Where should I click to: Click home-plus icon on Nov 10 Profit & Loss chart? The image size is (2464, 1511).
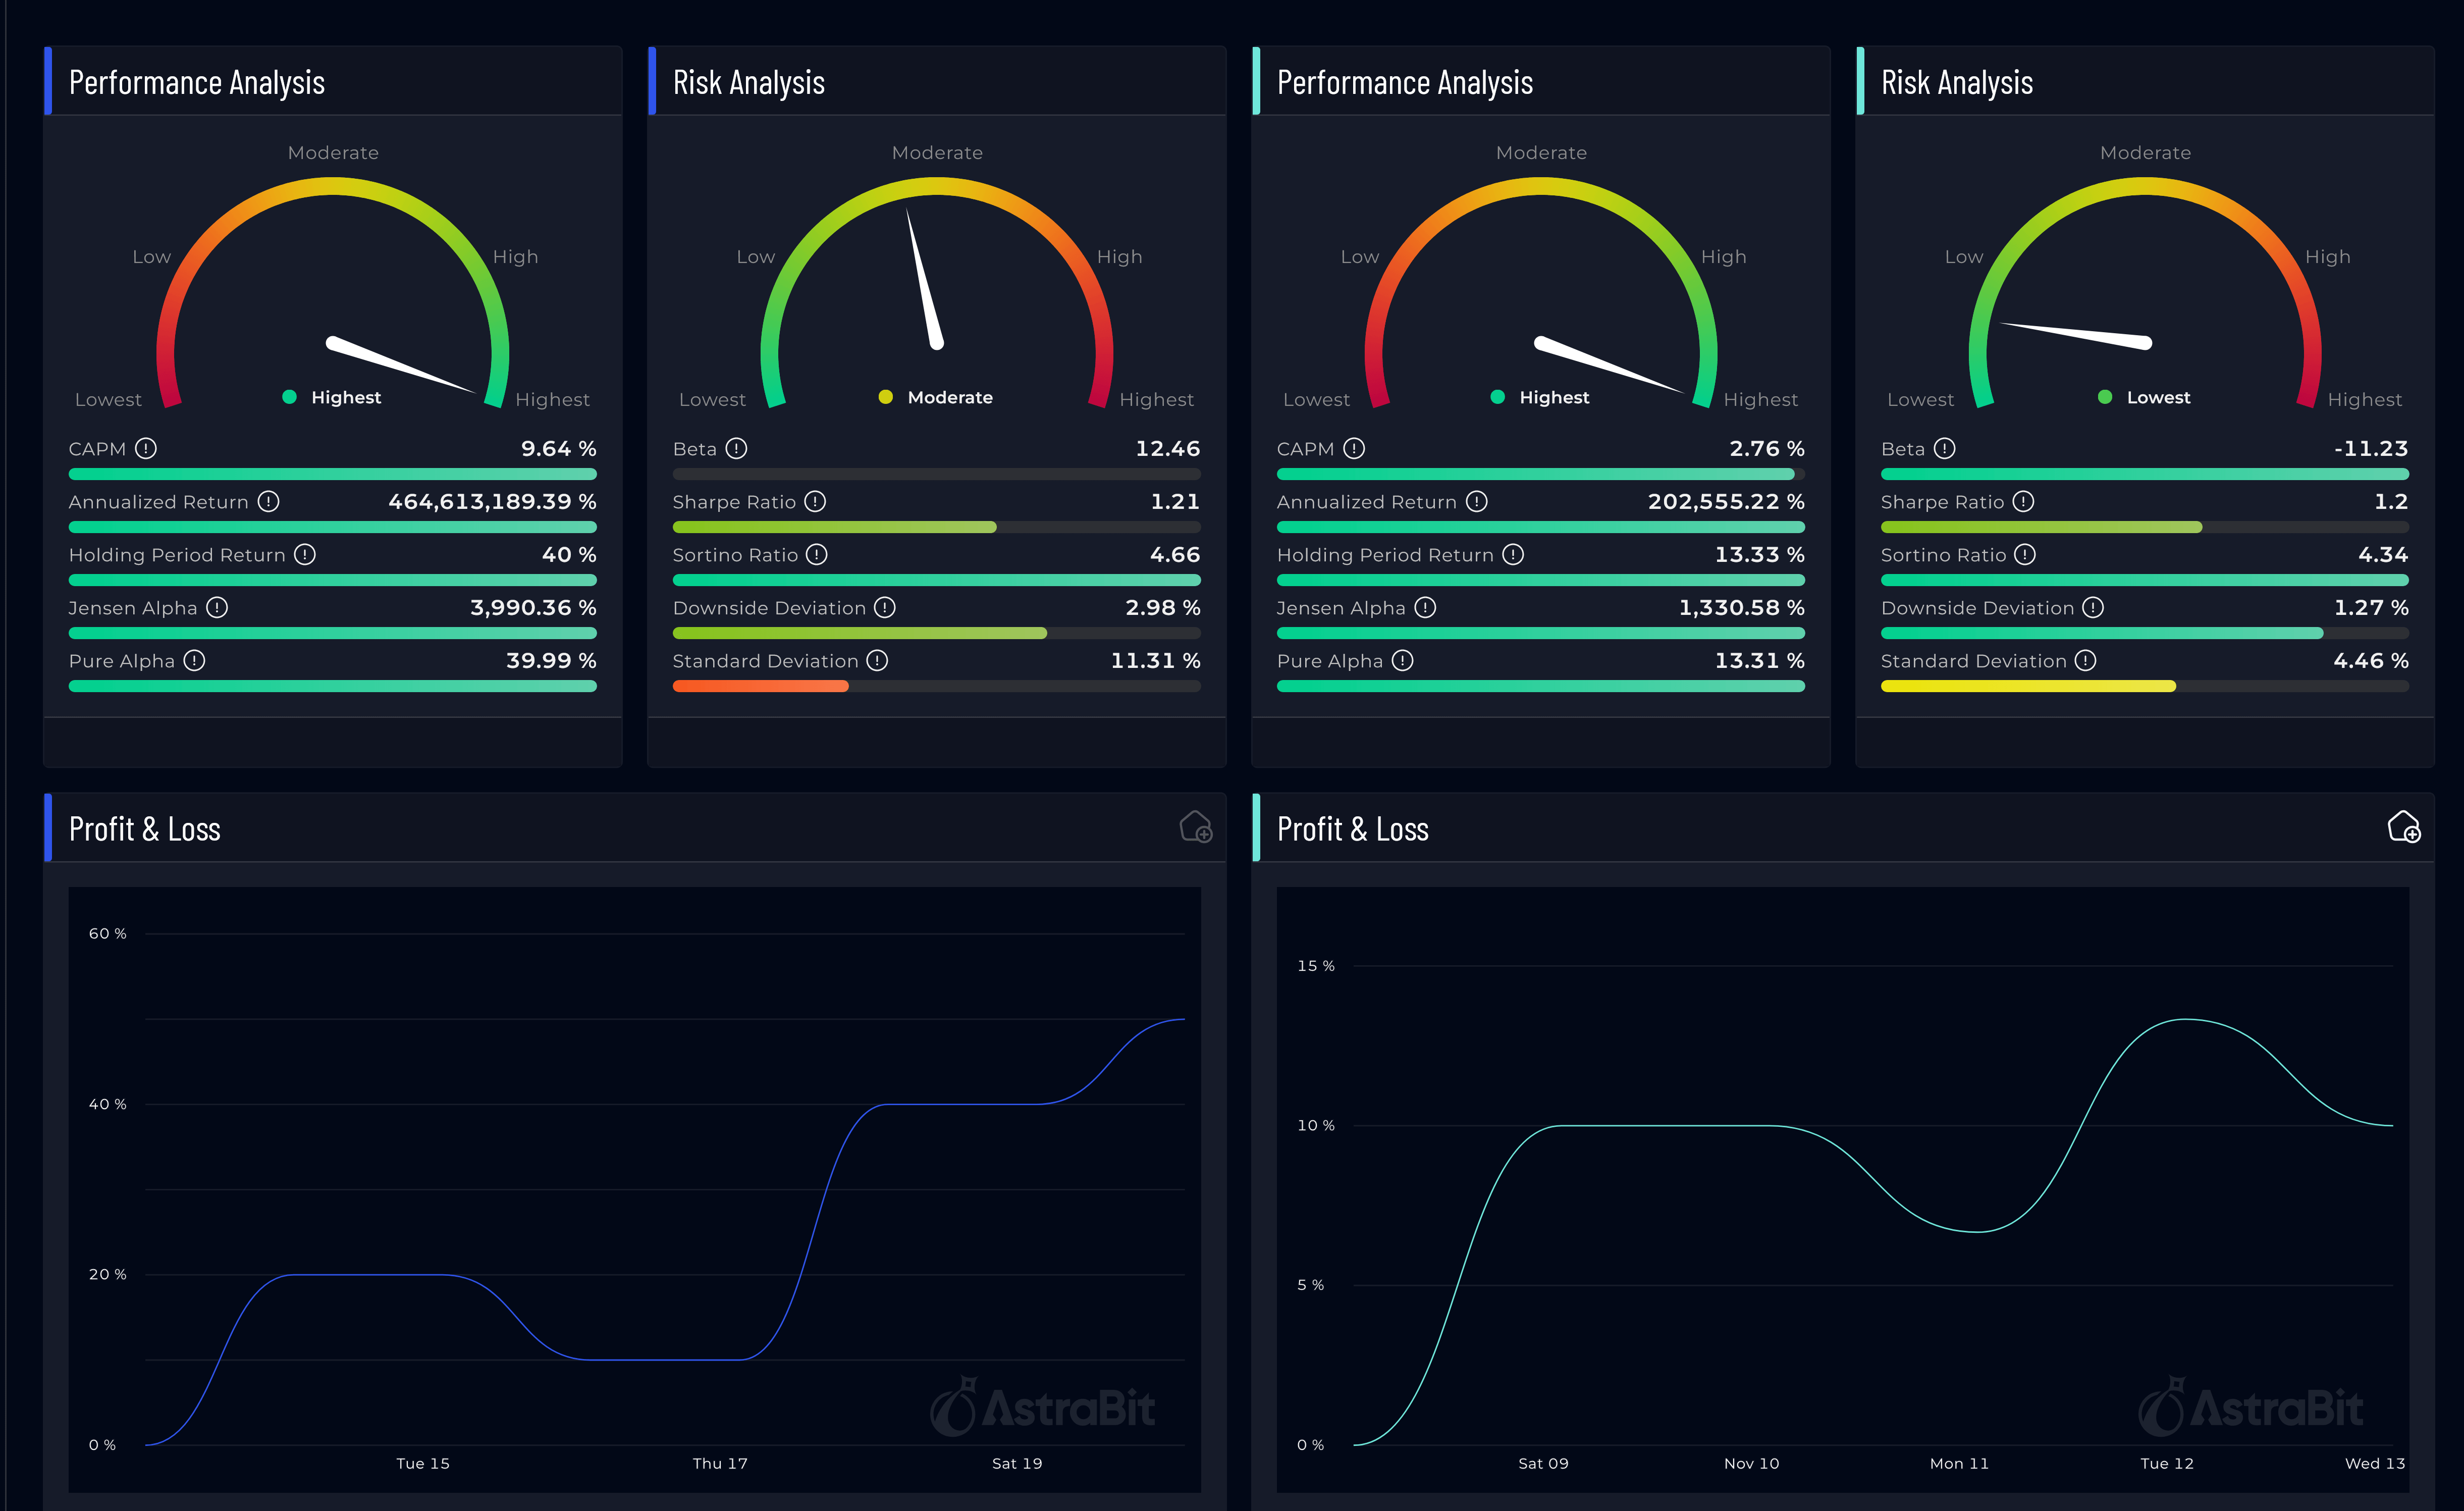[x=2404, y=827]
